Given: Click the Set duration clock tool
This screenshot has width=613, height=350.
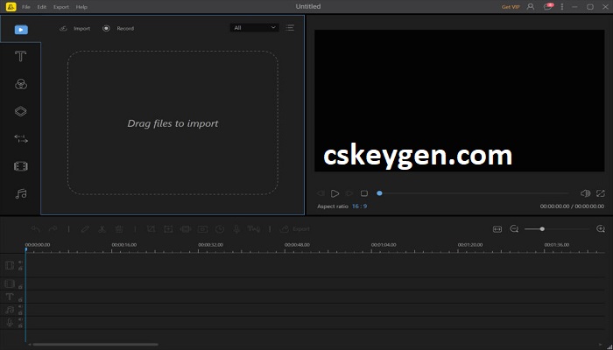Looking at the screenshot, I should point(220,229).
